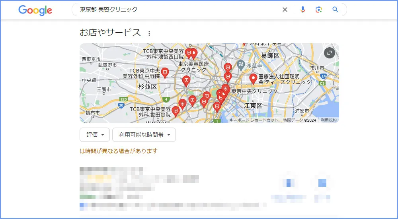Start voice search with microphone icon

[x=302, y=10]
